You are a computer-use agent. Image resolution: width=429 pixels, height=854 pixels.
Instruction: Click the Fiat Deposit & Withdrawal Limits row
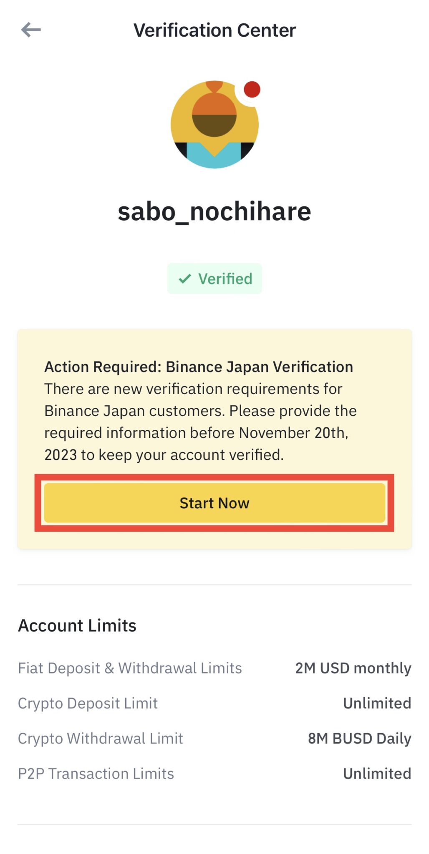[130, 668]
